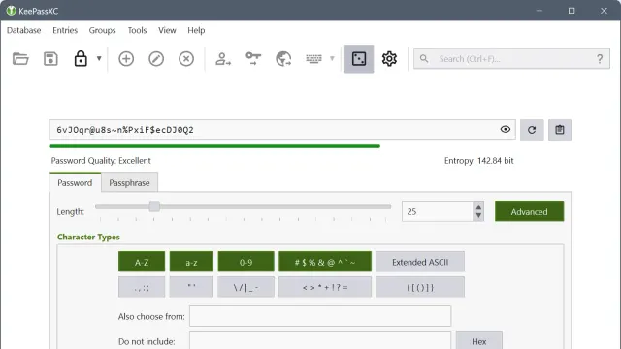Save database with floppy disk icon

pos(50,59)
